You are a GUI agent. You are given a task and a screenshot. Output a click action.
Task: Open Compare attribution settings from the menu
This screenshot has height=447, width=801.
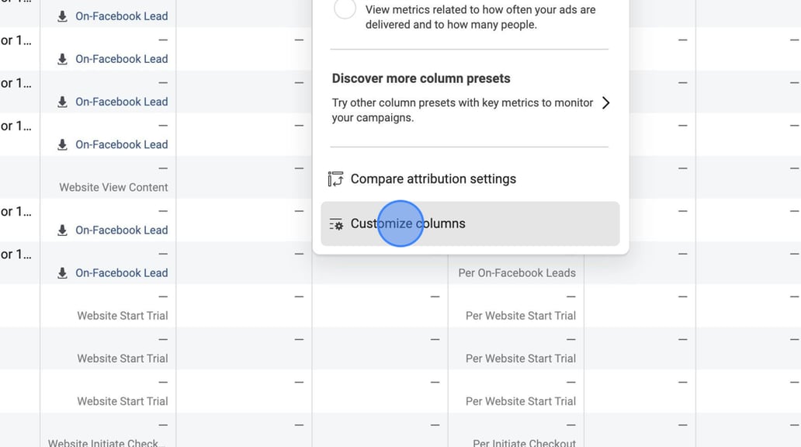(433, 178)
